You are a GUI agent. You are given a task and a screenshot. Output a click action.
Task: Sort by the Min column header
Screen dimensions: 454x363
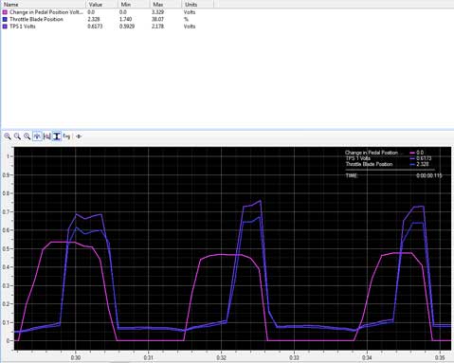134,5
